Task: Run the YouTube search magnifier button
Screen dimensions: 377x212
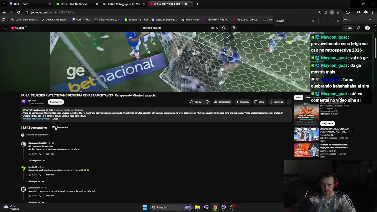Action: pos(224,28)
